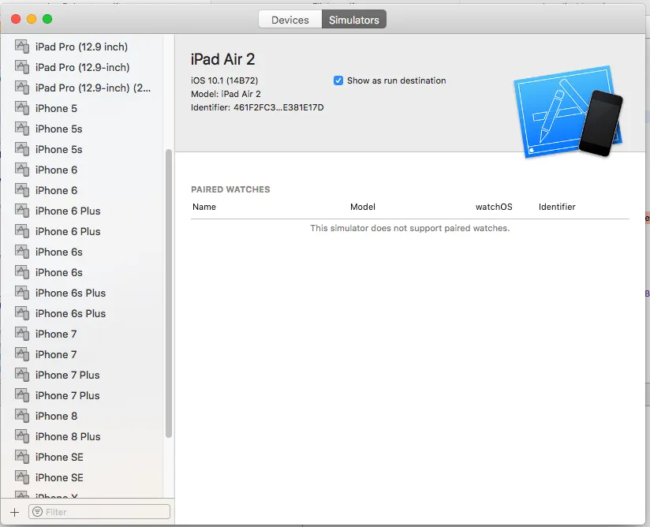Zoom the window with the green button
Viewport: 650px width, 527px height.
47,19
